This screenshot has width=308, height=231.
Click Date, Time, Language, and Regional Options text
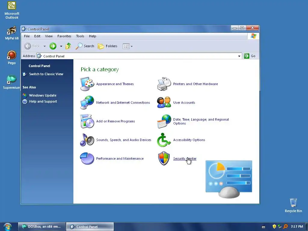tap(201, 122)
